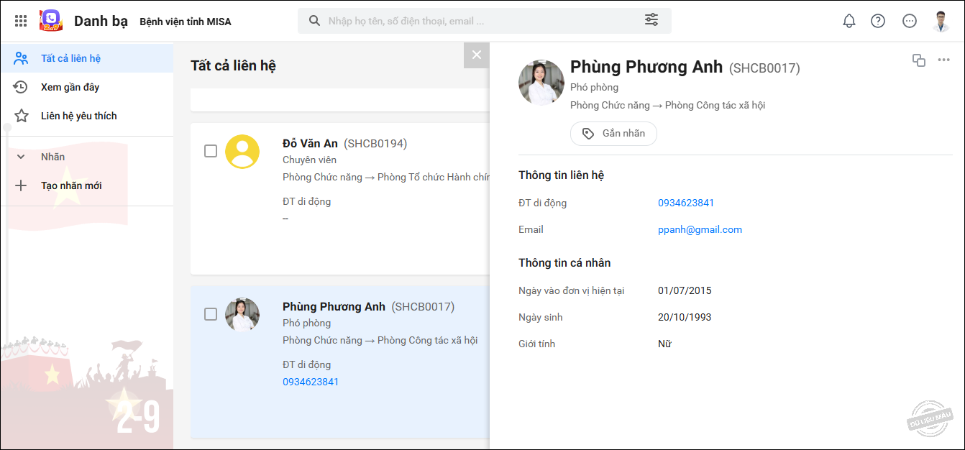Collapse the Nhãn section chevron
The width and height of the screenshot is (965, 450).
[21, 157]
